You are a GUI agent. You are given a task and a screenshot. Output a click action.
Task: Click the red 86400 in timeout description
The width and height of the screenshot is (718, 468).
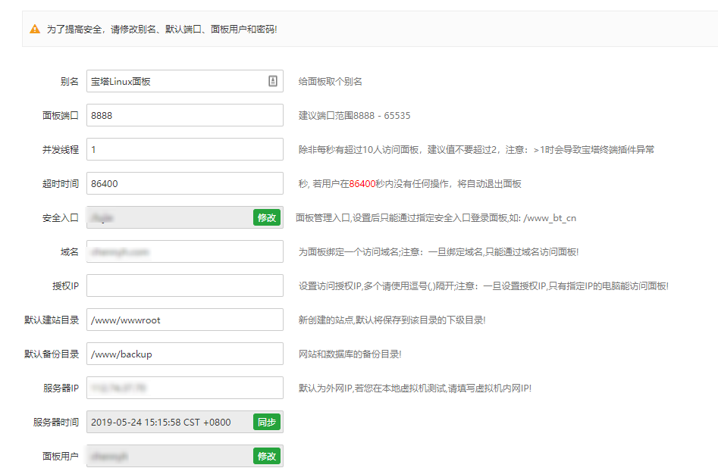tap(362, 184)
